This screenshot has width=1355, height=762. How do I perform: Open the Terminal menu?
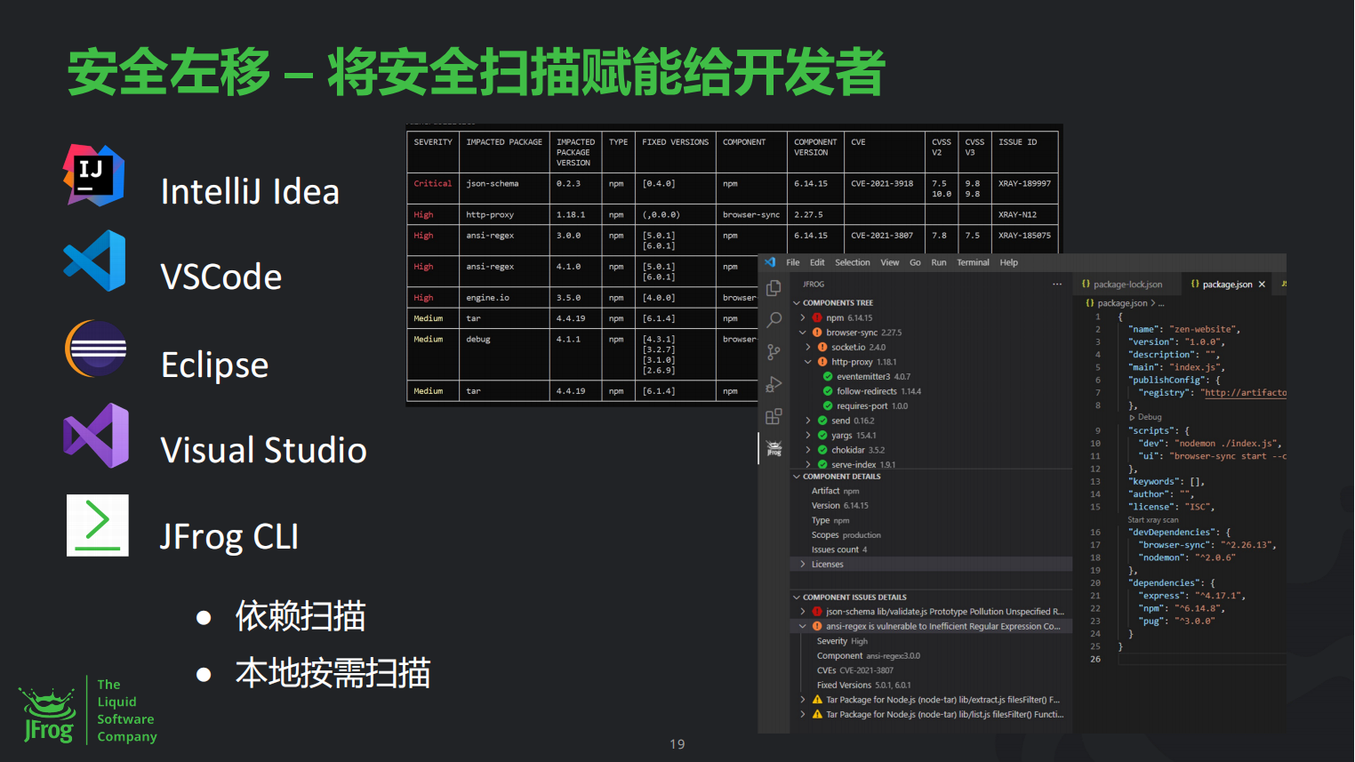point(973,262)
